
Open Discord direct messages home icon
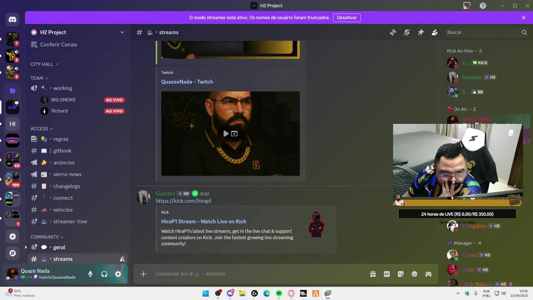coord(12,20)
